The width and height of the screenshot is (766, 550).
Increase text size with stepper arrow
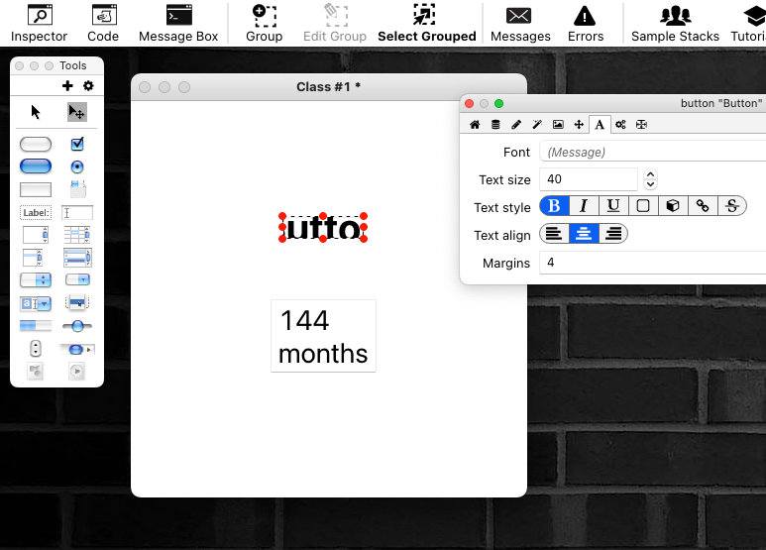point(650,174)
